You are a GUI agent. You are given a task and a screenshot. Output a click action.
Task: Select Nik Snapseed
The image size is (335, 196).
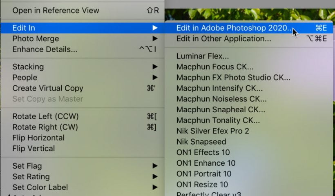click(249, 142)
